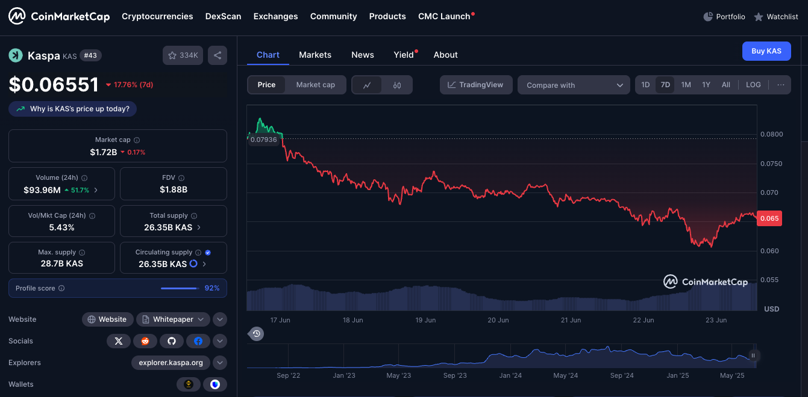Switch to the About tab
This screenshot has width=808, height=397.
pos(445,55)
